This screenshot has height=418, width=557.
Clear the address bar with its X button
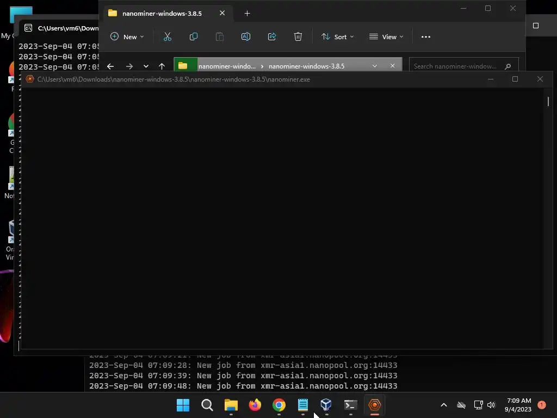tap(393, 66)
